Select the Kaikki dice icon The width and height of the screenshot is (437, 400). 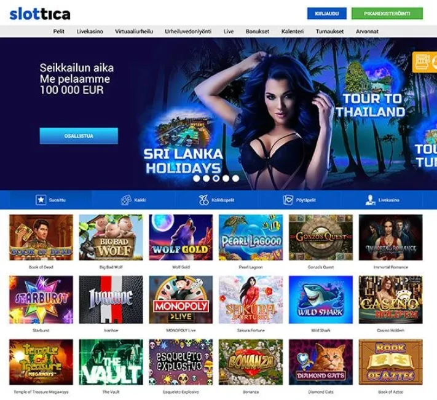[126, 200]
